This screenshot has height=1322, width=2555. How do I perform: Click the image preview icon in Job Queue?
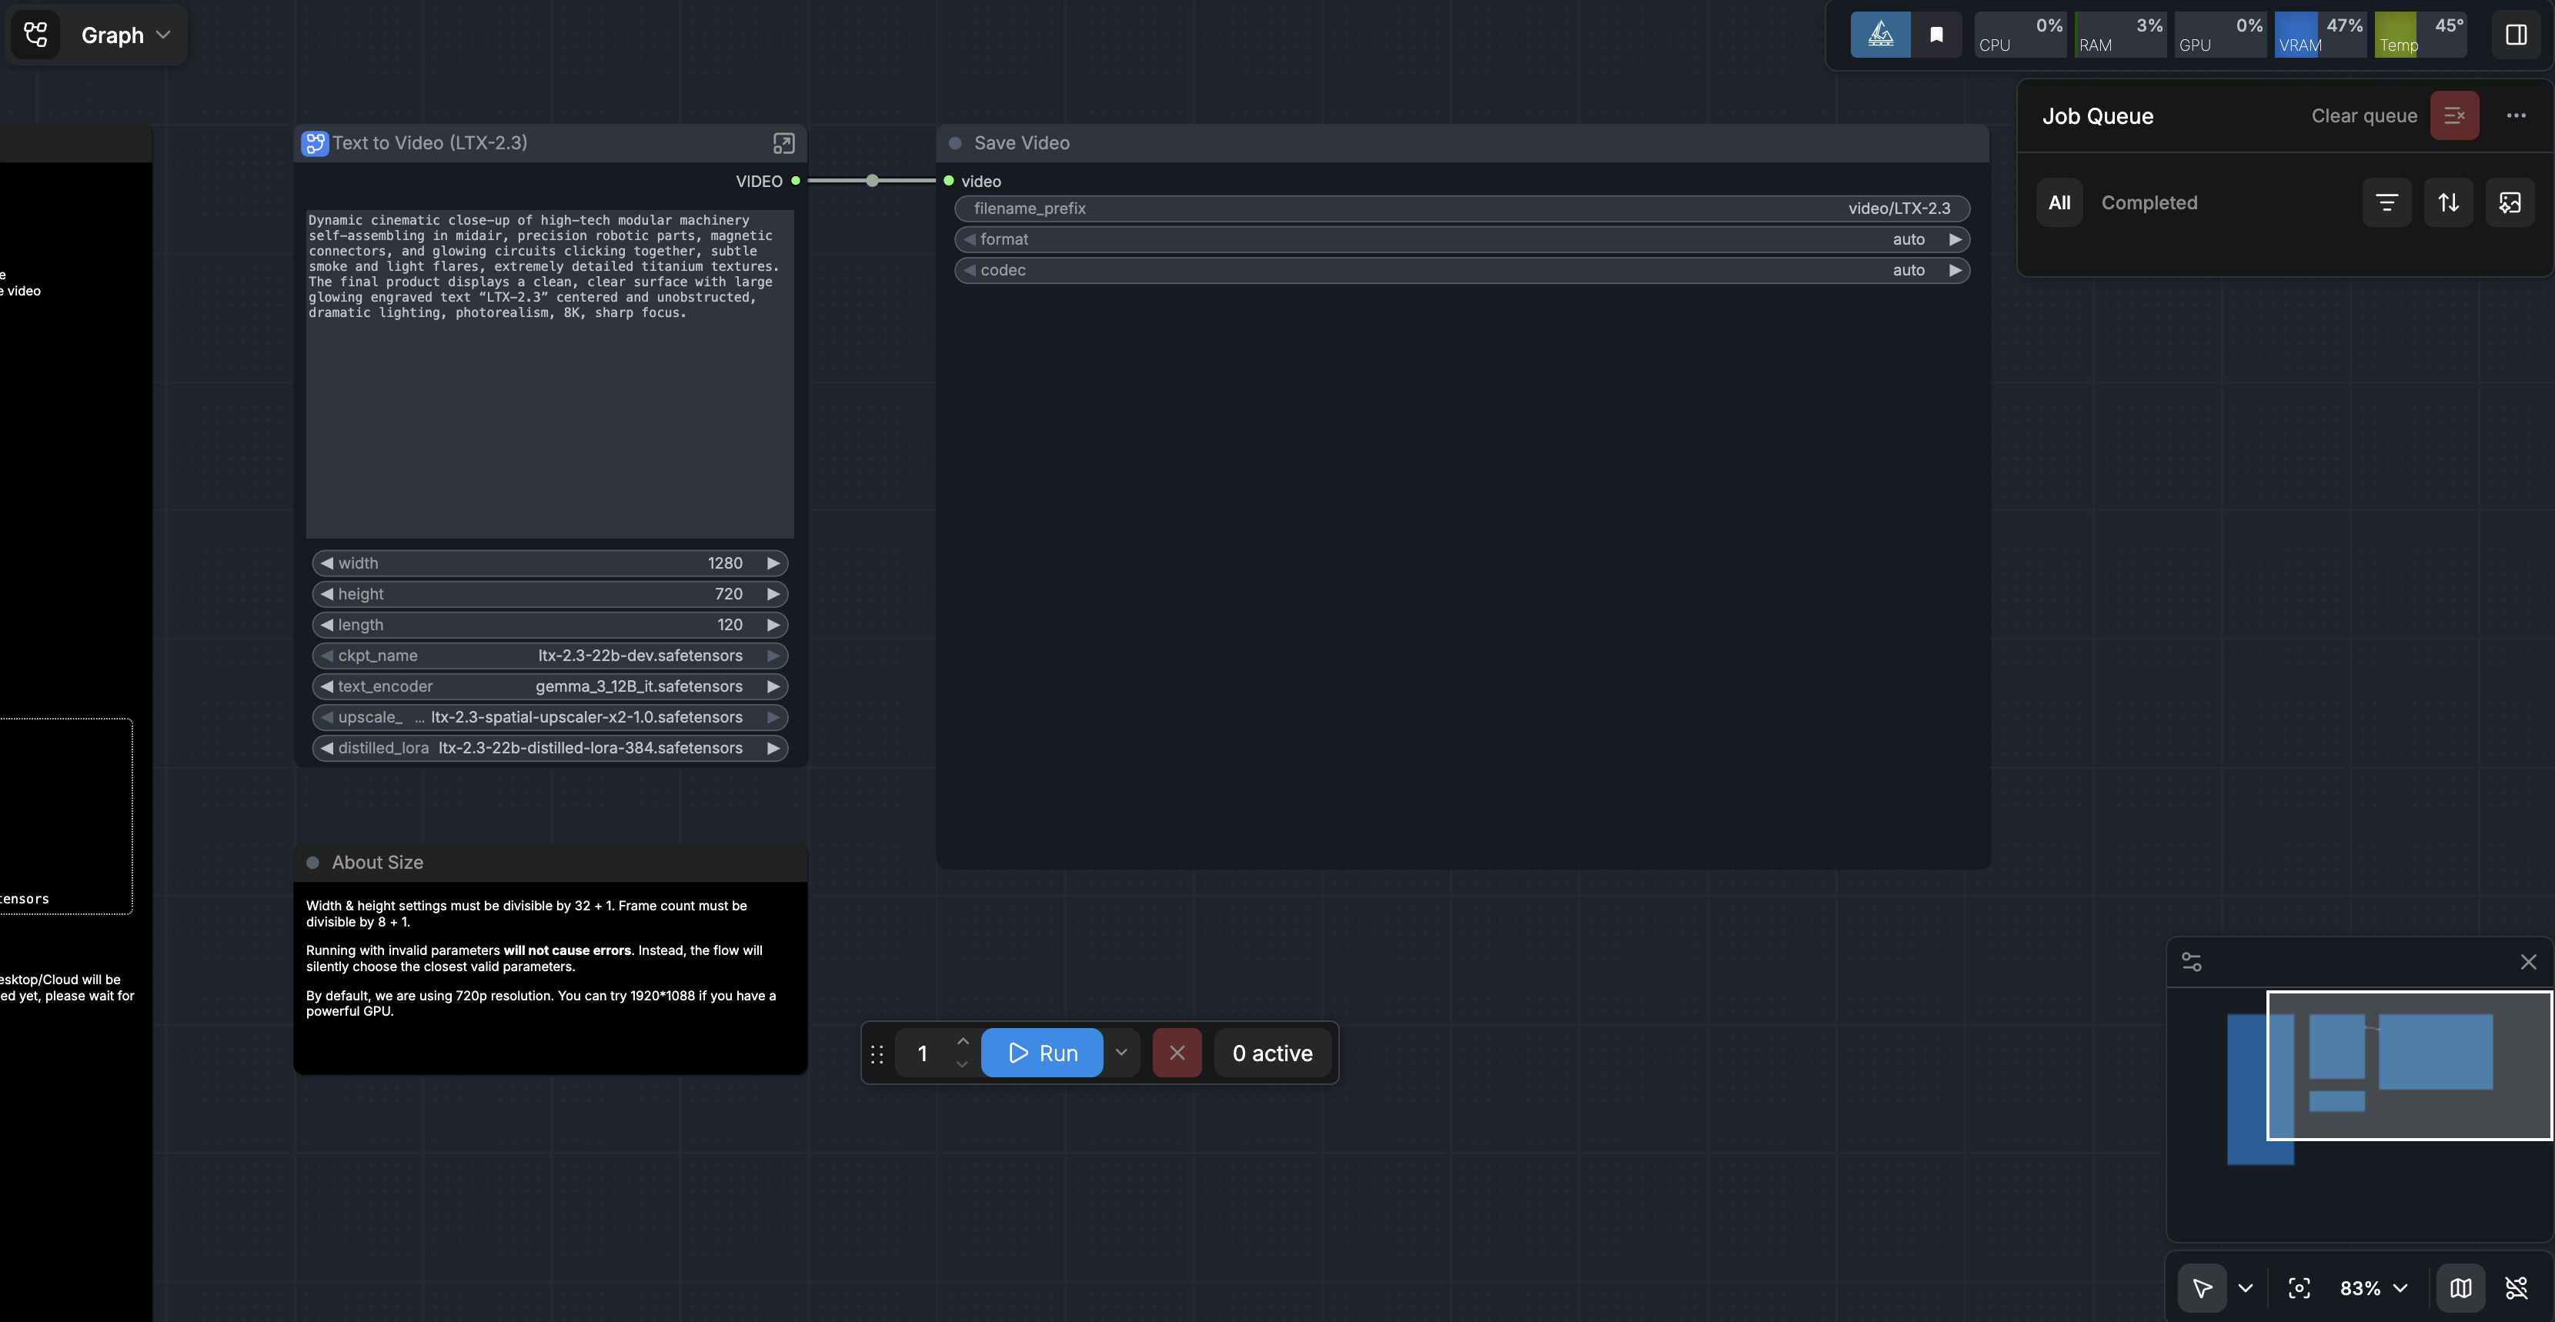point(2510,203)
